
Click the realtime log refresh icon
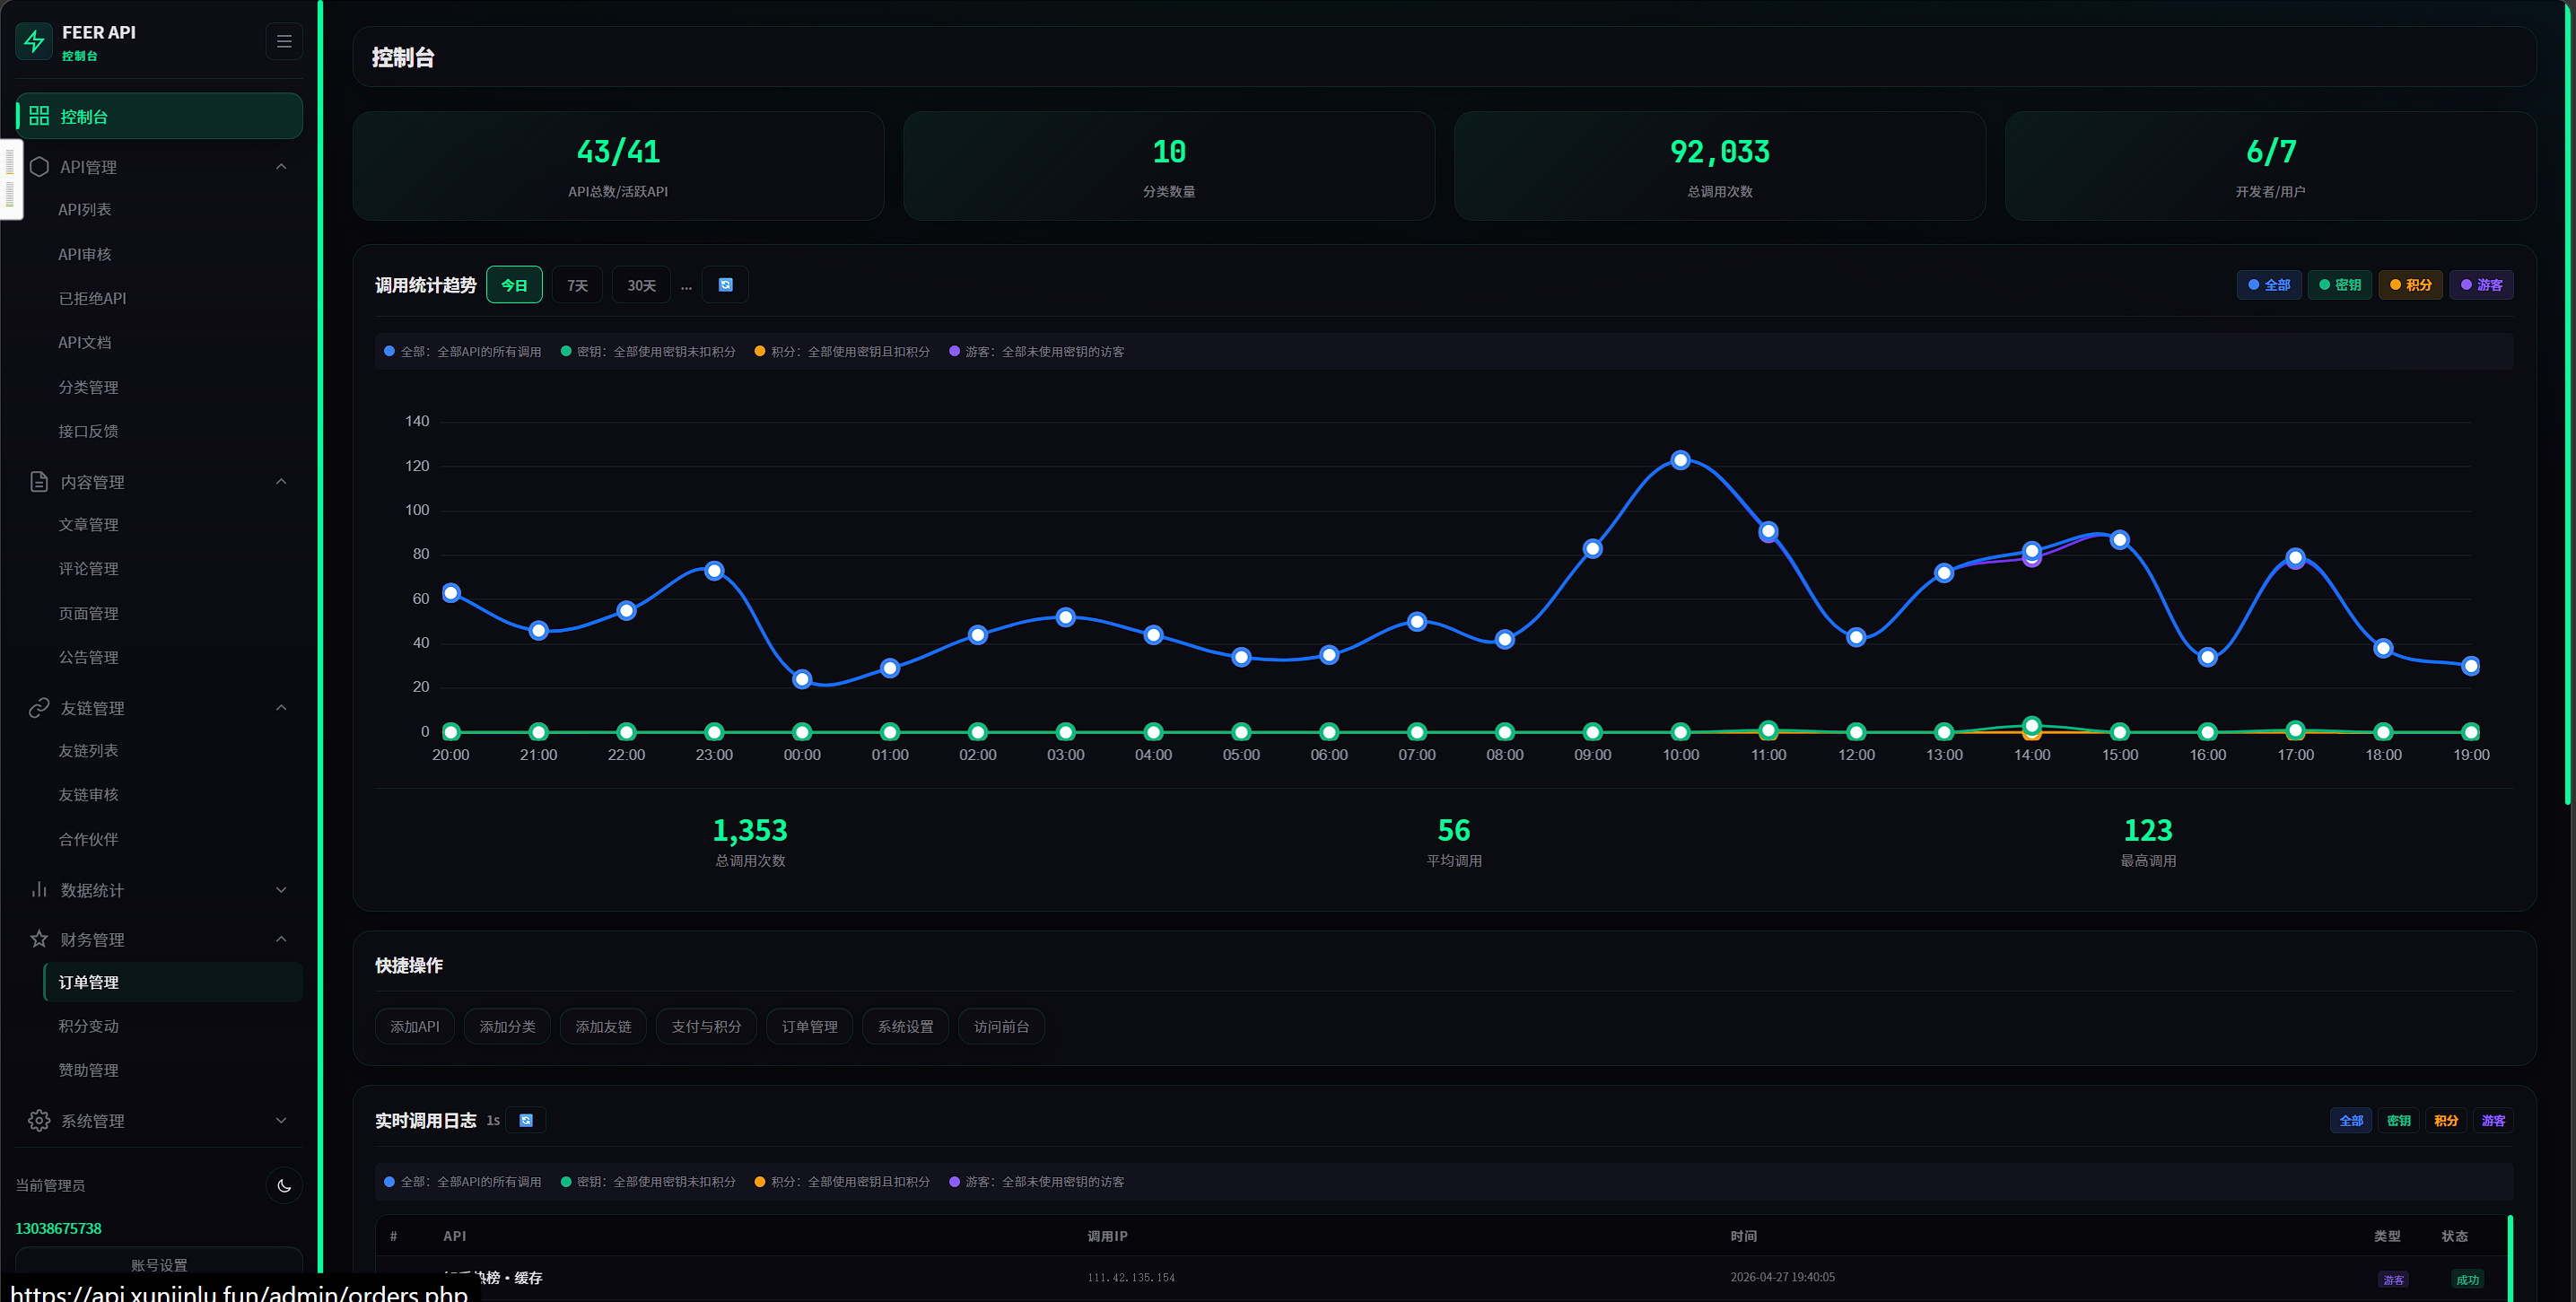[526, 1120]
